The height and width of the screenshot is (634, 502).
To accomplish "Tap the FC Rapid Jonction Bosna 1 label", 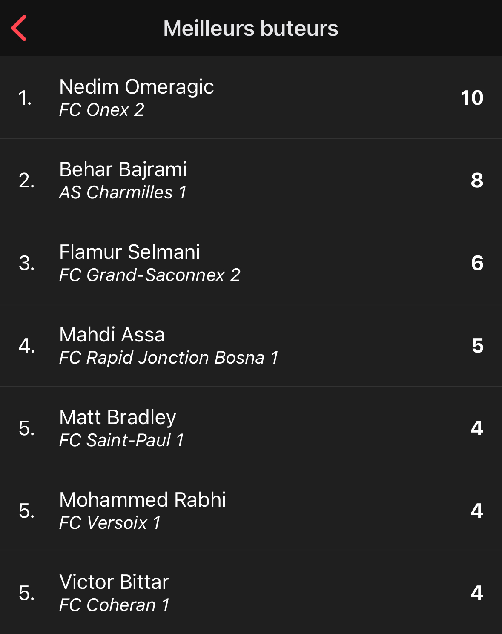I will (x=169, y=358).
